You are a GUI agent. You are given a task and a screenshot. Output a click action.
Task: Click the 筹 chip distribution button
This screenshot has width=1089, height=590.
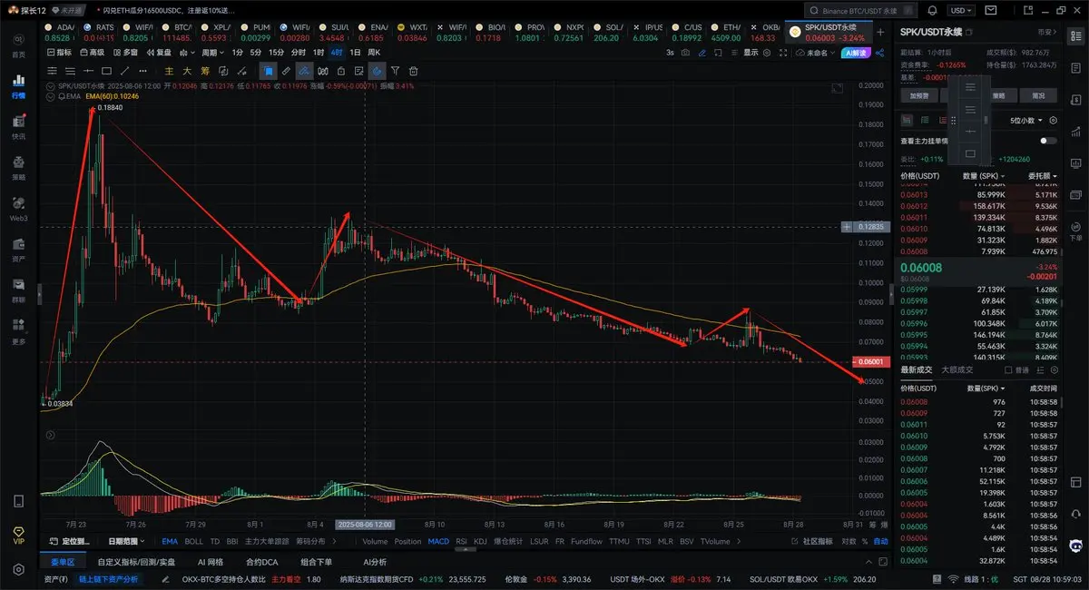(x=205, y=71)
